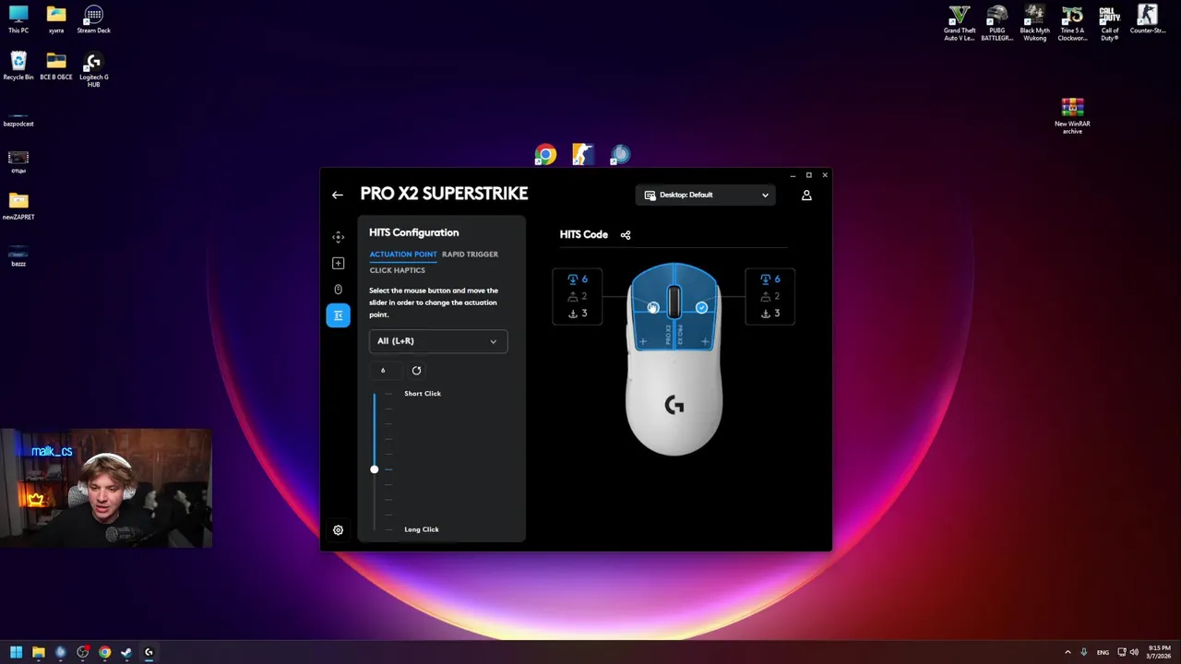Screen dimensions: 1181x664
Task: Open the taskbar clock and date
Action: pos(1159,652)
